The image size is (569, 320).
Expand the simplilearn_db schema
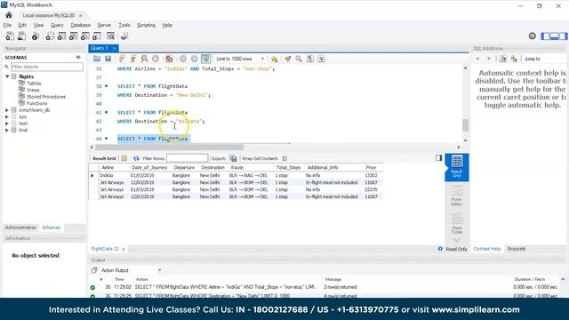(x=7, y=110)
